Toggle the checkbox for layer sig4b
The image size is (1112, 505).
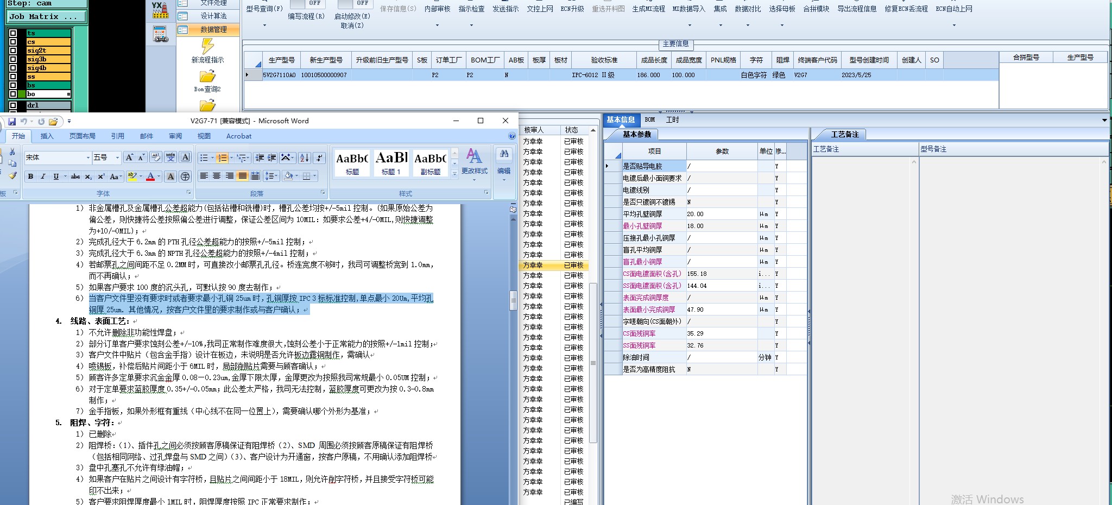click(13, 68)
